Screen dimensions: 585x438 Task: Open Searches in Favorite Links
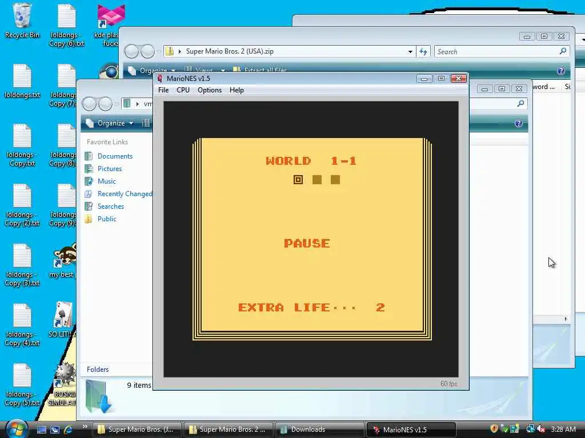pyautogui.click(x=110, y=206)
